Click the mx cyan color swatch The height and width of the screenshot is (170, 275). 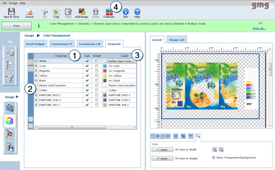pyautogui.click(x=105, y=66)
